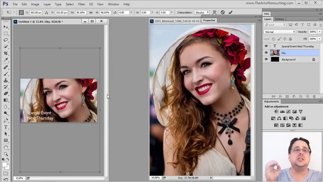Image resolution: width=323 pixels, height=182 pixels.
Task: Open the Opacity slider dropdown arrow
Action: tap(319, 32)
